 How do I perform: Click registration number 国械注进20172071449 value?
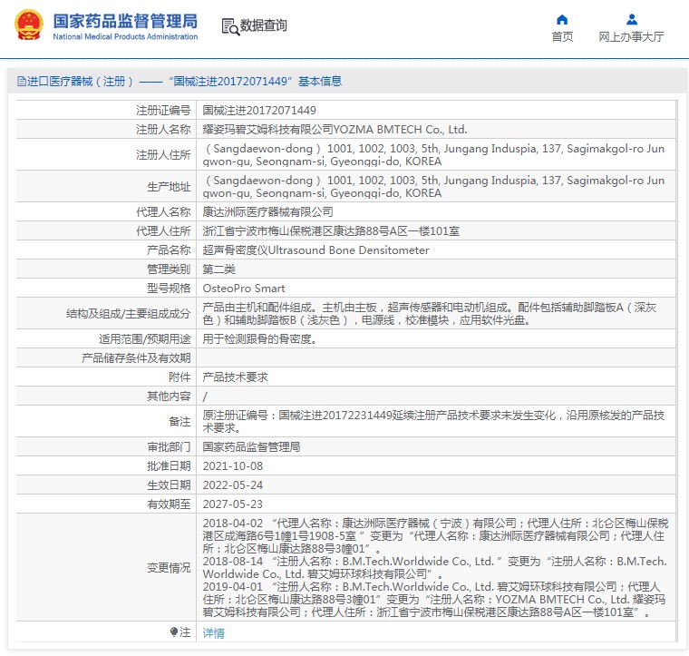(259, 111)
